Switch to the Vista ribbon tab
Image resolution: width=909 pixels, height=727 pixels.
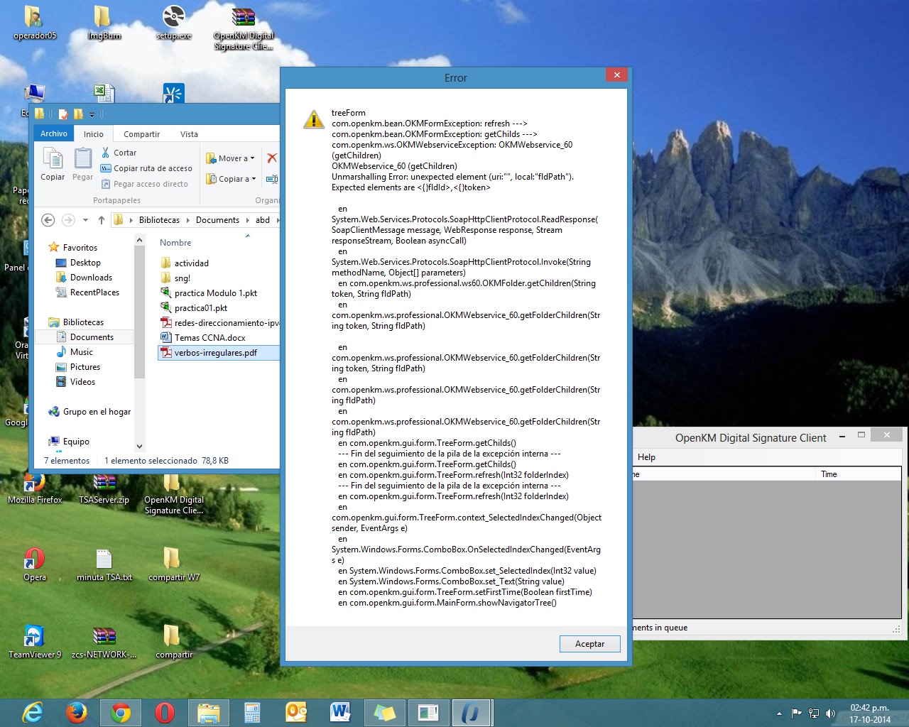[x=189, y=134]
